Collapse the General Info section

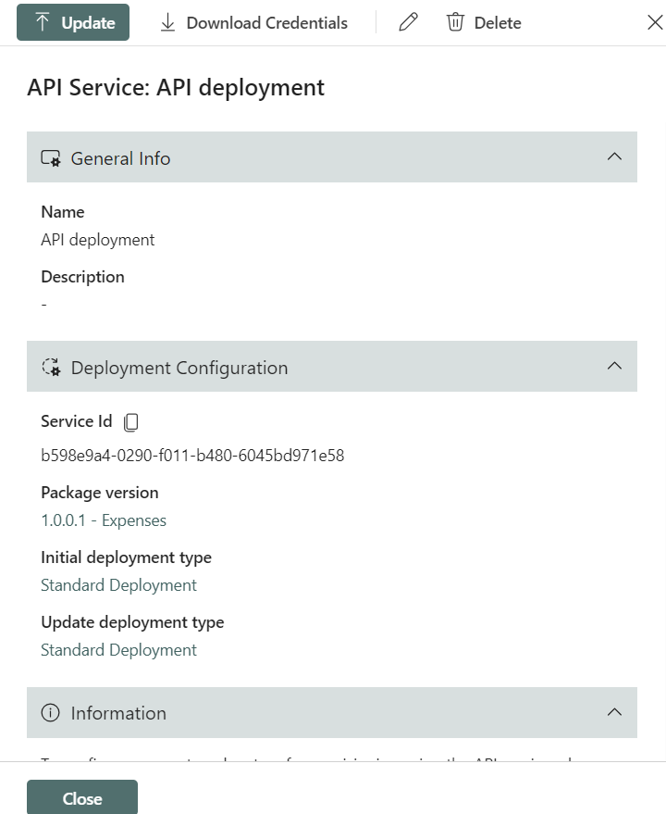pos(614,157)
